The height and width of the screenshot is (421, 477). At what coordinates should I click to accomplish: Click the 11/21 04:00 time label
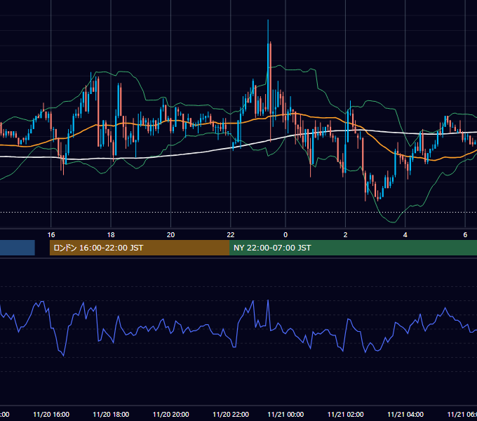click(405, 414)
